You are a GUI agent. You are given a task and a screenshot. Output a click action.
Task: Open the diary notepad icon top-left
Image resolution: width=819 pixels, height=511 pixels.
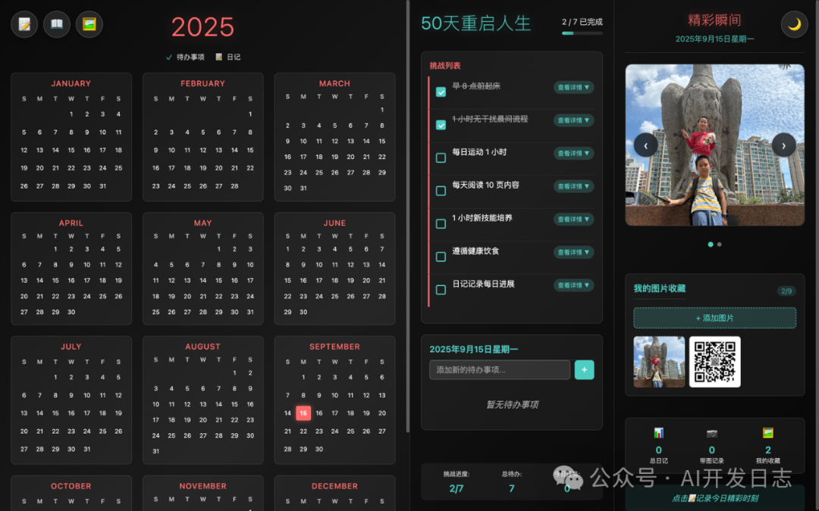[24, 24]
